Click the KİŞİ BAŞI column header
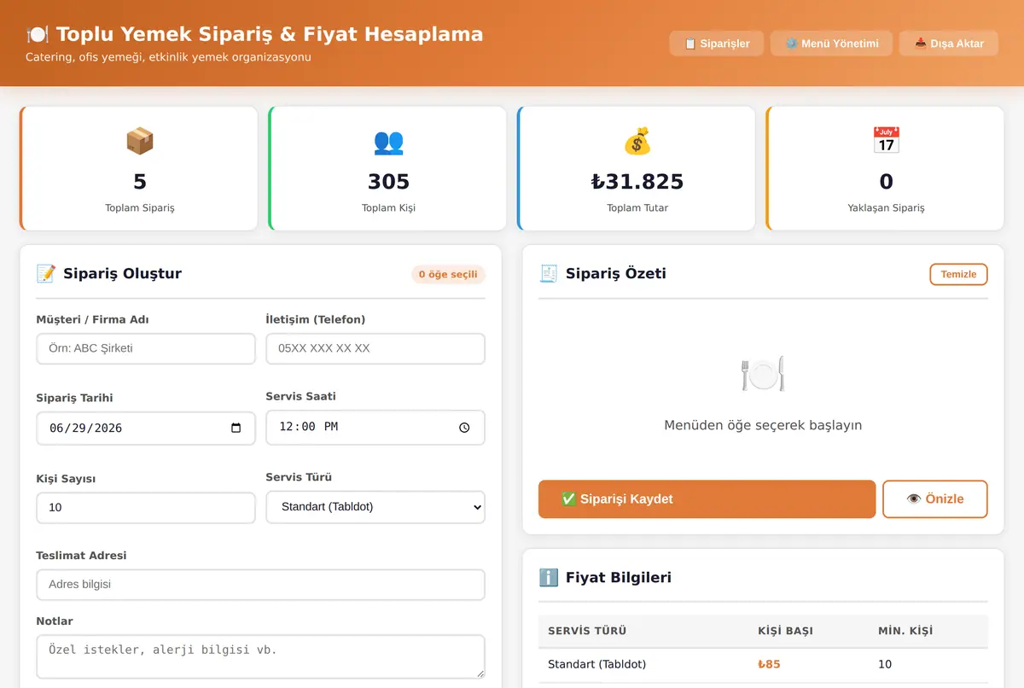 [x=785, y=631]
